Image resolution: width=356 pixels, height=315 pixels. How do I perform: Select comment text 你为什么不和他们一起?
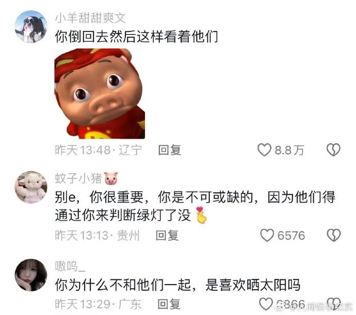123,285
